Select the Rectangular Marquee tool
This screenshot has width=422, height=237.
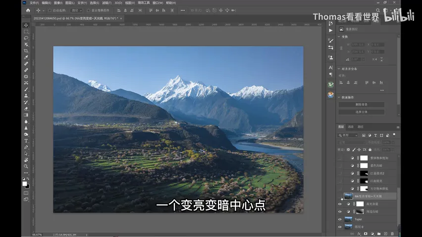26,32
